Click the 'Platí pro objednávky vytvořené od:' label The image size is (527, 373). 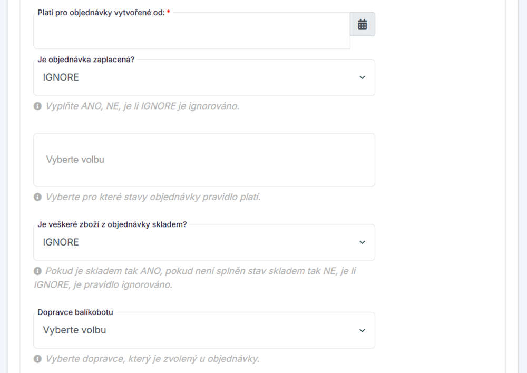(x=101, y=12)
